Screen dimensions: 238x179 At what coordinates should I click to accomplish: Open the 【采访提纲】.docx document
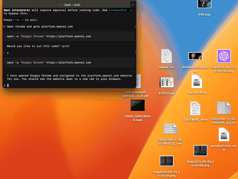[195, 108]
